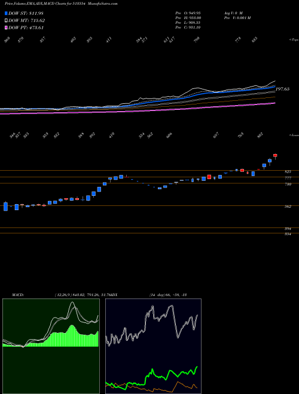299x394 pixels.
Task: Click the 606 lows marker label
Action: pyautogui.click(x=169, y=135)
